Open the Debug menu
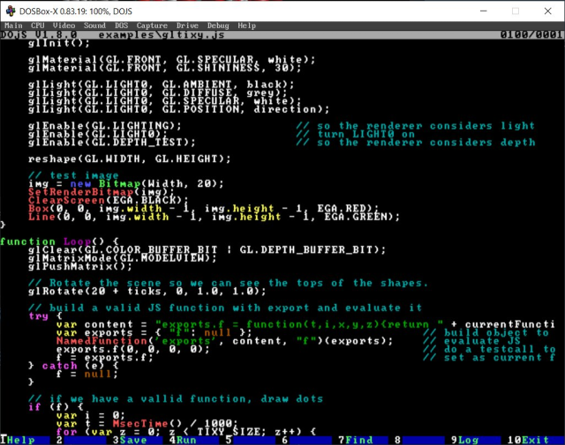Viewport: 565px width, 445px height. click(x=218, y=26)
